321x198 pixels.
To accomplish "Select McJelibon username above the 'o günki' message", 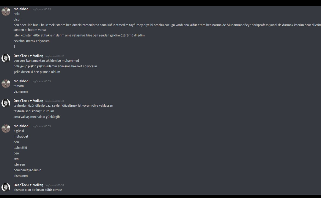I will [21, 126].
